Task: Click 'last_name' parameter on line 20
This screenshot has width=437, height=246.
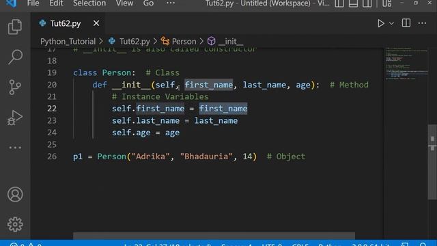Action: pos(264,85)
